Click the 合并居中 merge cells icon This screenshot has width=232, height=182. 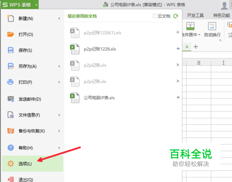tap(190, 26)
